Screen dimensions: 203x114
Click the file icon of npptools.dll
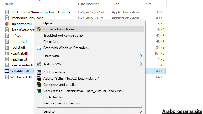click(7, 41)
